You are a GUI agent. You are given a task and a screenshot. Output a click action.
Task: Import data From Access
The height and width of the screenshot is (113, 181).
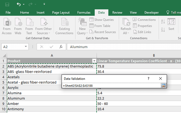pos(7,26)
